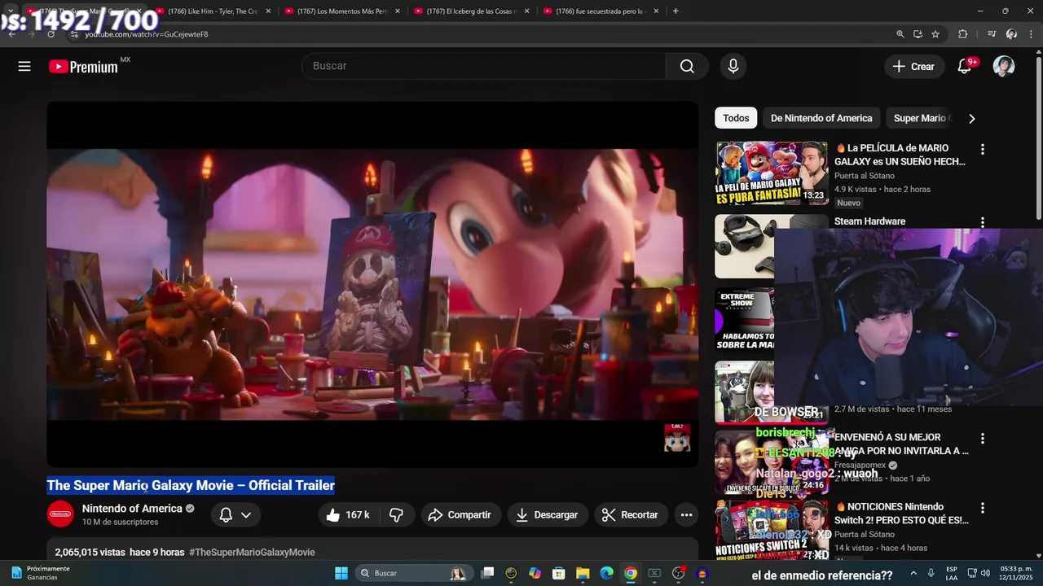
Task: Focus the Buscar search field
Action: pyautogui.click(x=484, y=66)
